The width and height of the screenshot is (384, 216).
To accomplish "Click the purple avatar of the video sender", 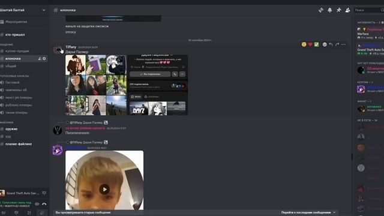I will (x=58, y=150).
